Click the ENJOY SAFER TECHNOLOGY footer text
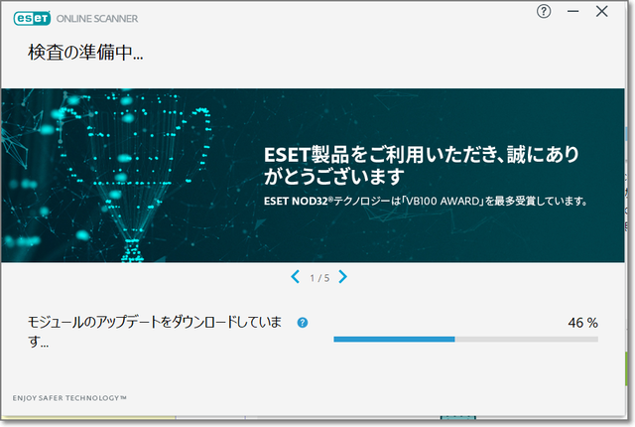The image size is (635, 427). [69, 397]
